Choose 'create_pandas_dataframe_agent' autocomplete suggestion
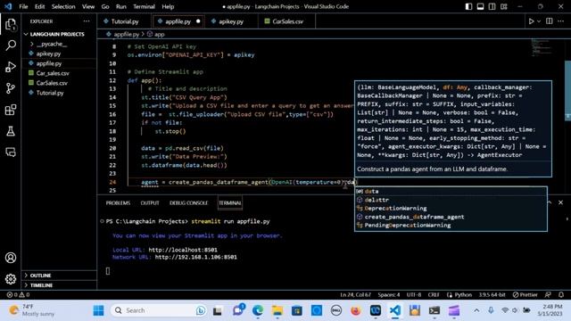This screenshot has width=571, height=321. 451,217
